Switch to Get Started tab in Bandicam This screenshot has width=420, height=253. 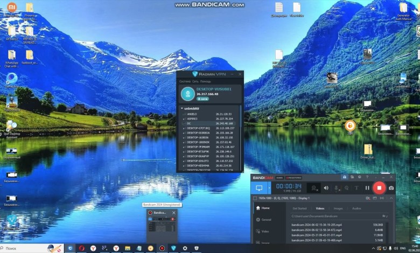tap(299, 208)
